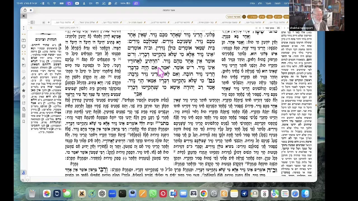This screenshot has height=201, width=358.
Task: Open the תצוגה menu in the menu bar
Action: pos(277,3)
